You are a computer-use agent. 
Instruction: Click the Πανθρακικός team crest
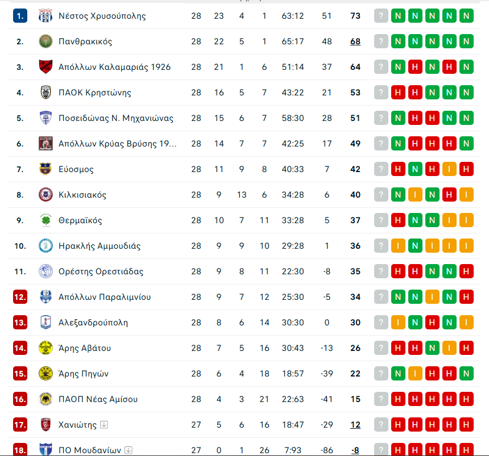click(45, 41)
